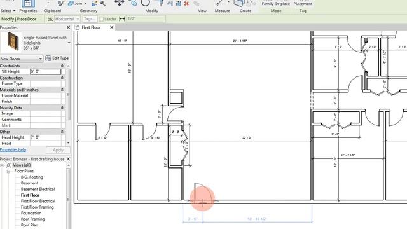Viewport: 407px width, 229px height.
Task: Select Foundation plan in Project Browser
Action: coord(31,213)
